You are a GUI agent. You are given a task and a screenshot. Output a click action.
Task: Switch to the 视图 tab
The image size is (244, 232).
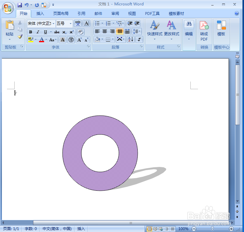click(132, 14)
